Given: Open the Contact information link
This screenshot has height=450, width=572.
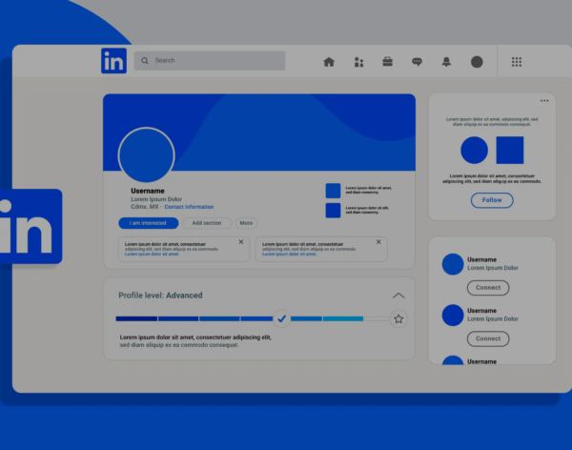Looking at the screenshot, I should (x=189, y=207).
